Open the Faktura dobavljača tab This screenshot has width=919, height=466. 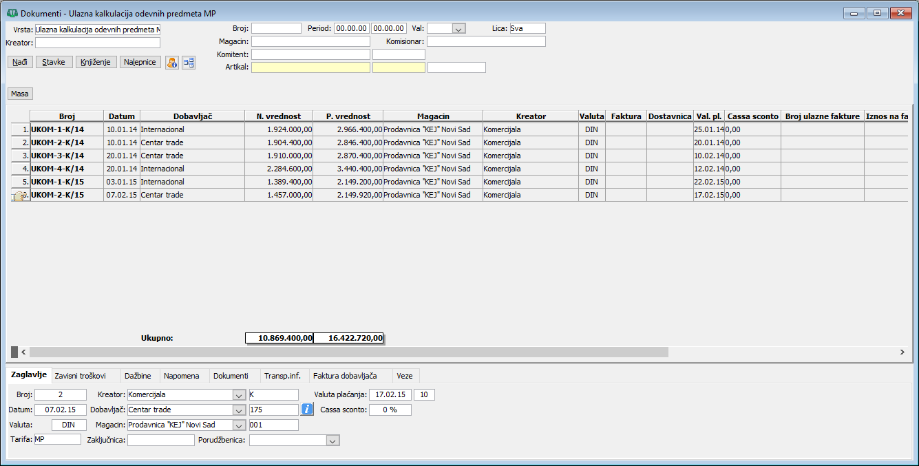point(344,376)
